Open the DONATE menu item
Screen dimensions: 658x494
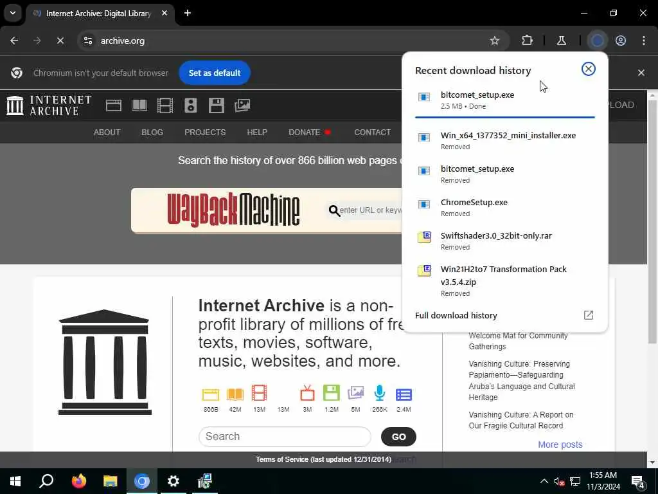(x=304, y=133)
